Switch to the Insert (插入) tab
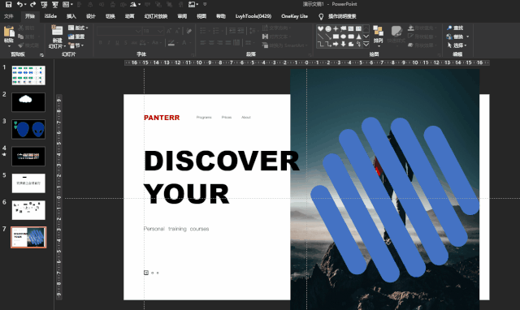Viewport: 520px width, 310px height. [71, 16]
